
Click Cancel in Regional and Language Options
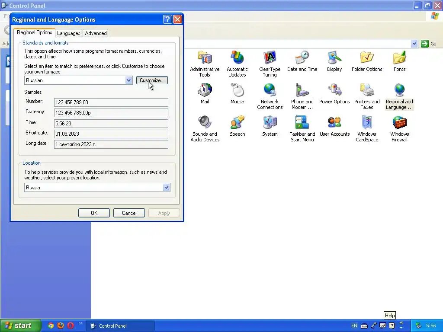pos(129,213)
